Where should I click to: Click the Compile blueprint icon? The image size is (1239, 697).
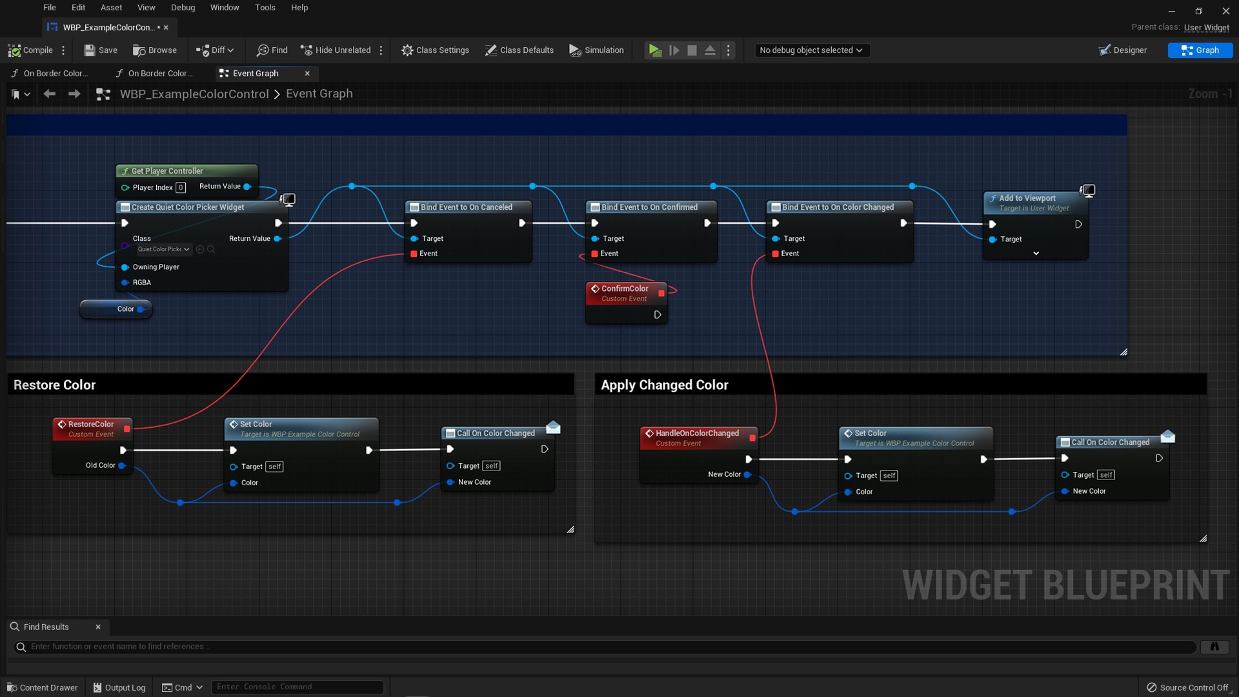click(x=14, y=50)
